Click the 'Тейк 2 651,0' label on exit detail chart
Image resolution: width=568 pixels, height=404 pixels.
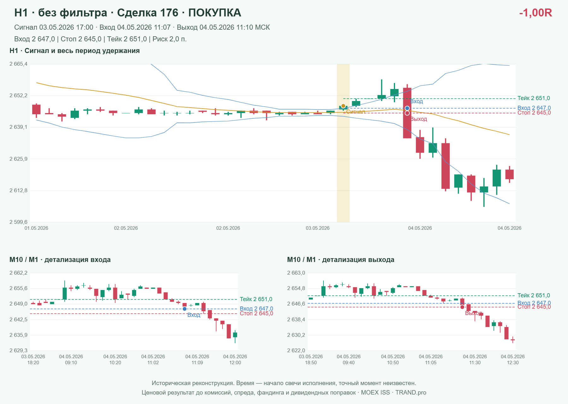pyautogui.click(x=534, y=295)
